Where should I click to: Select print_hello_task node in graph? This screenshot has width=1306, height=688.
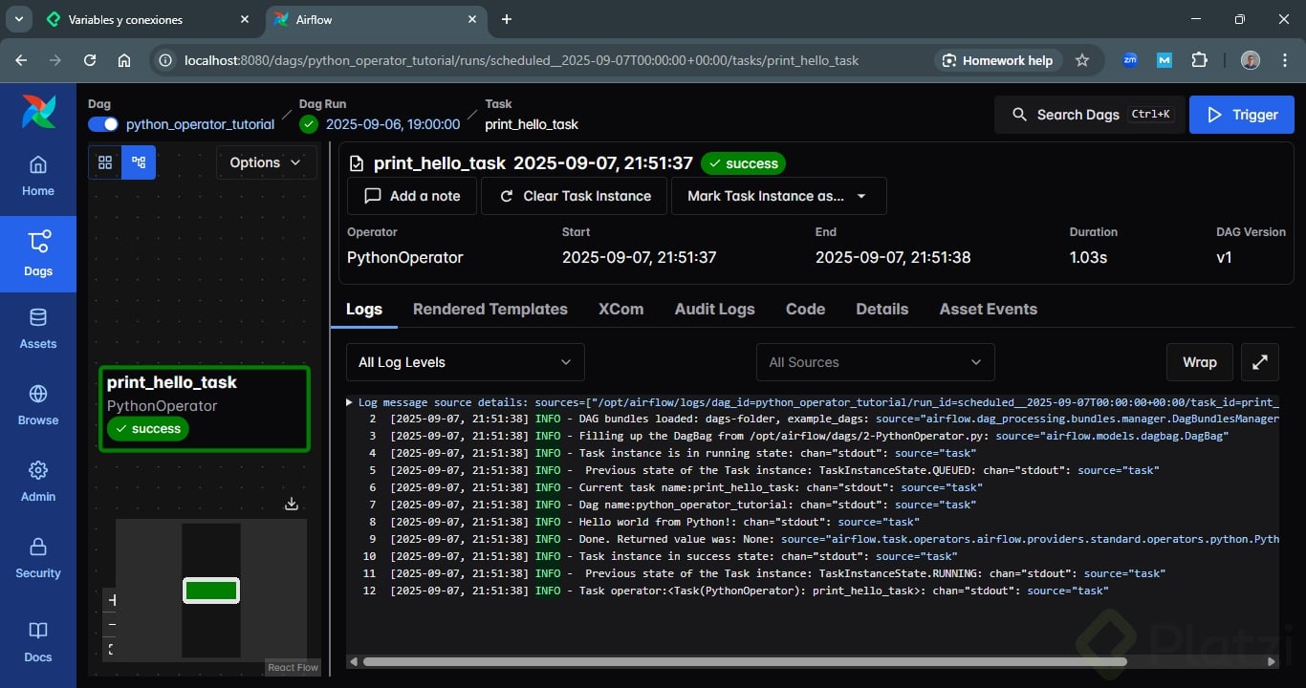[x=205, y=407]
